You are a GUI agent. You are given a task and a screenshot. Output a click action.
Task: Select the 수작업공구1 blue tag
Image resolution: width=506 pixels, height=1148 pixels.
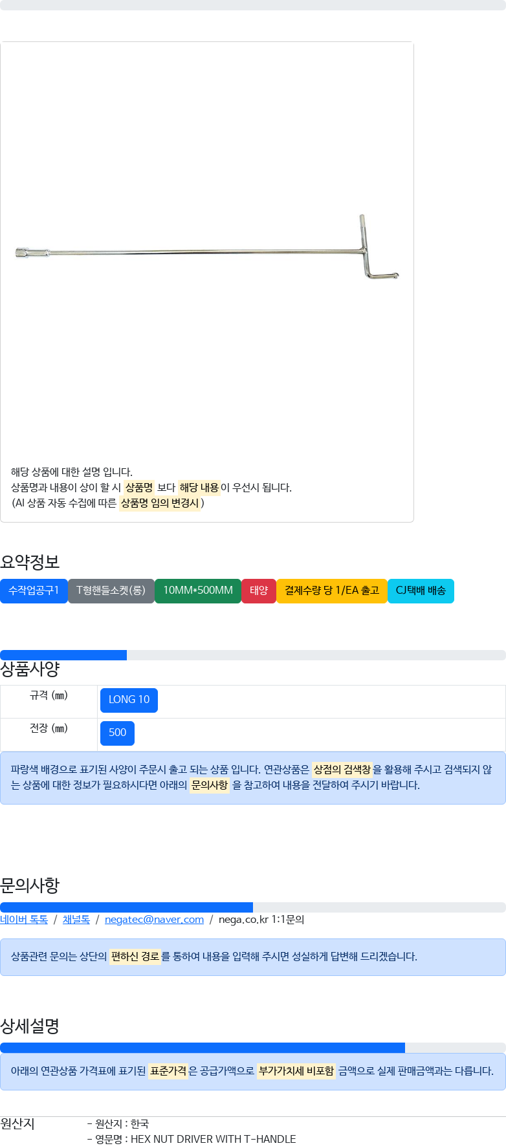pos(34,591)
